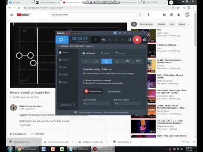
Task: Switch to the Videos tab in Bandicam
Action: pos(105,53)
